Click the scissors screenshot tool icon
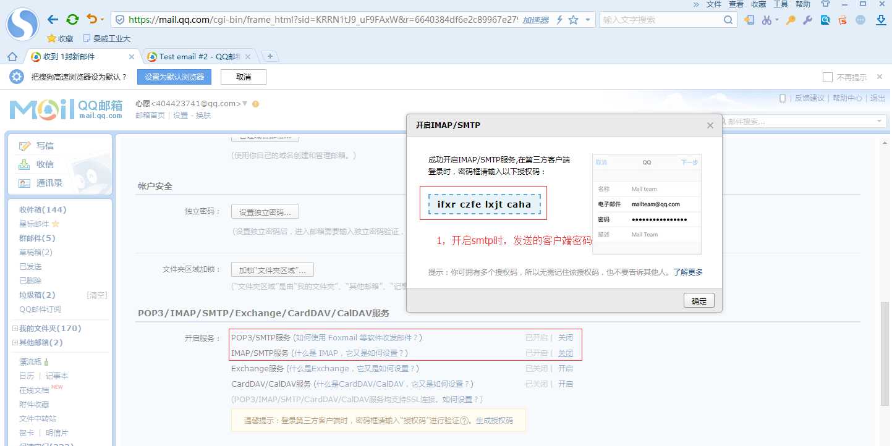This screenshot has width=892, height=446. (x=767, y=20)
